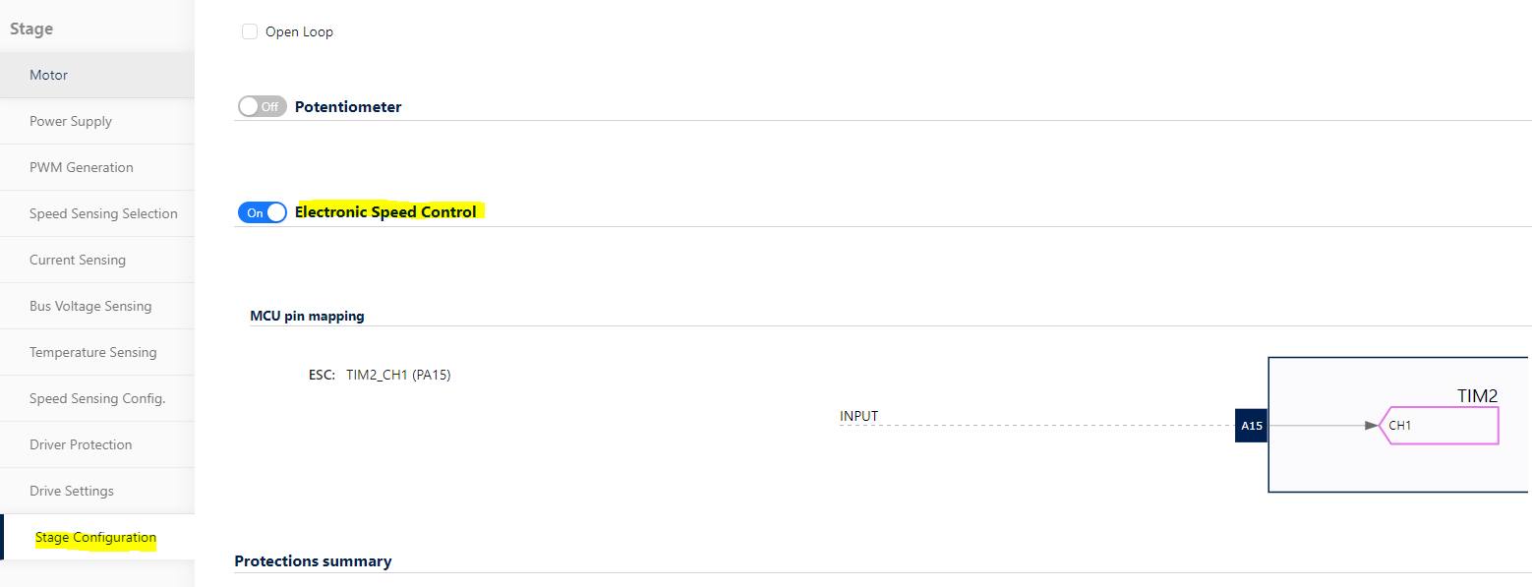This screenshot has height=587, width=1532.
Task: Open Drive Settings stage
Action: point(97,491)
